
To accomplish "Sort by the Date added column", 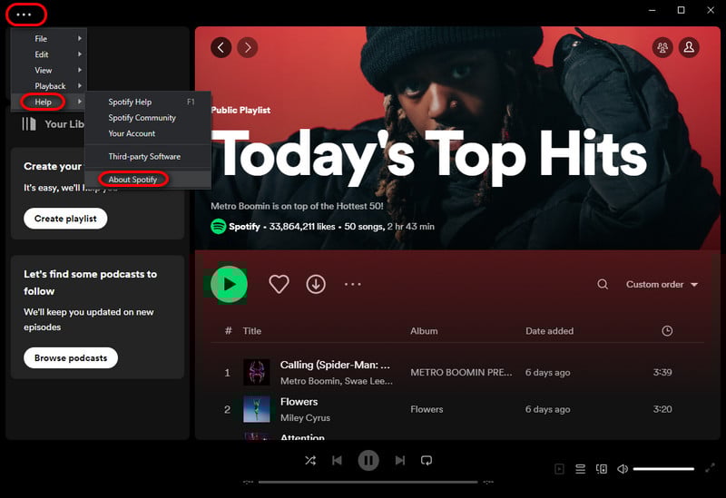I will [x=549, y=331].
